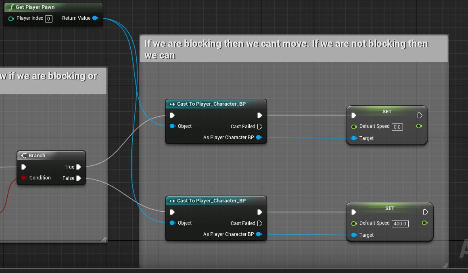Edit the Player Index value field

click(48, 19)
